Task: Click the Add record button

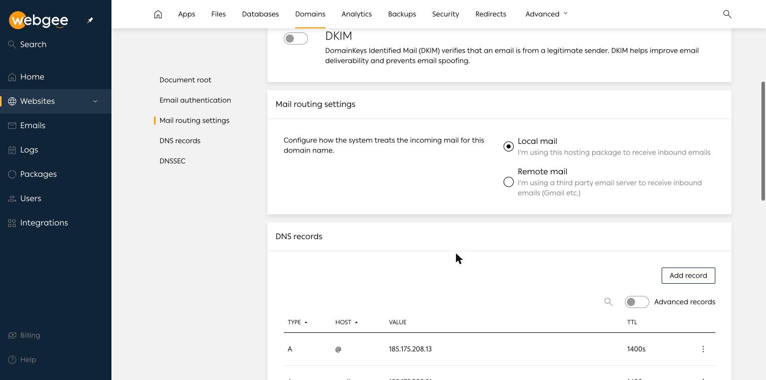Action: pos(688,276)
